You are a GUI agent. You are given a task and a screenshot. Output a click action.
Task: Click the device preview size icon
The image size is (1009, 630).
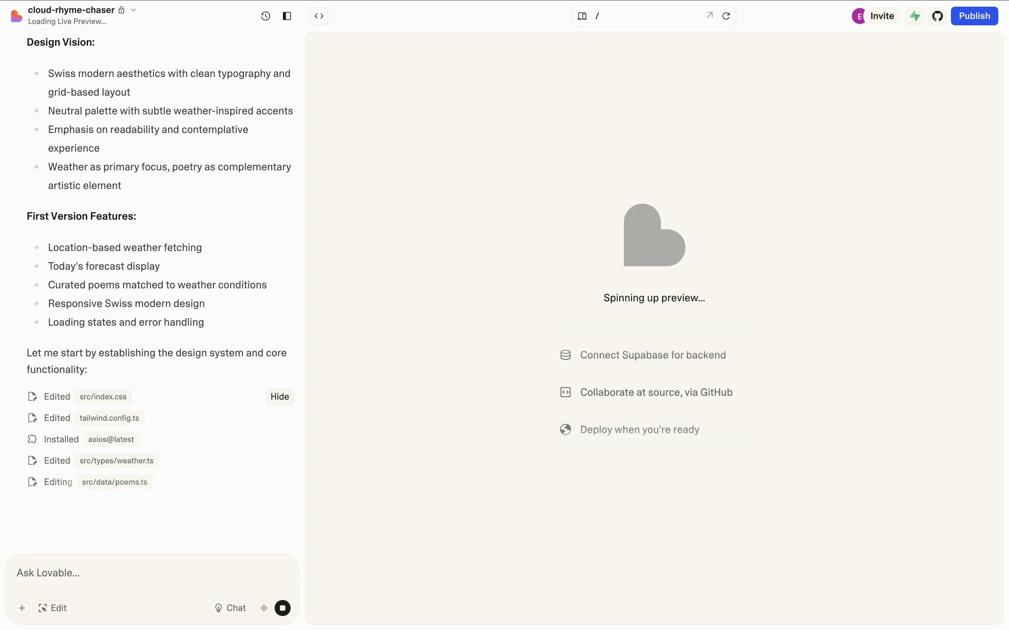point(582,16)
